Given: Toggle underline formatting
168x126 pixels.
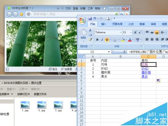Looking at the screenshot, I should coord(107,40).
